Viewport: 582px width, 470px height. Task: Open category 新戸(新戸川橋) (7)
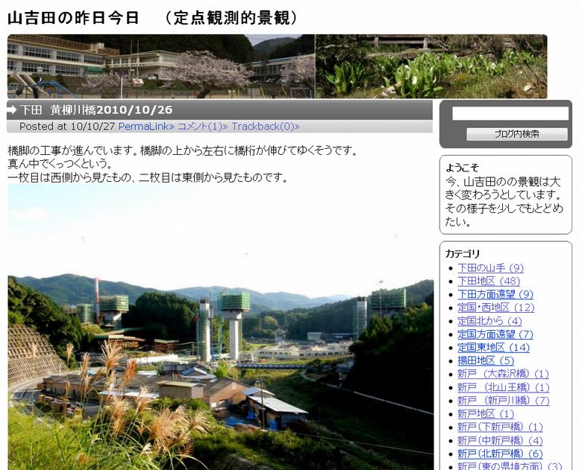[504, 401]
